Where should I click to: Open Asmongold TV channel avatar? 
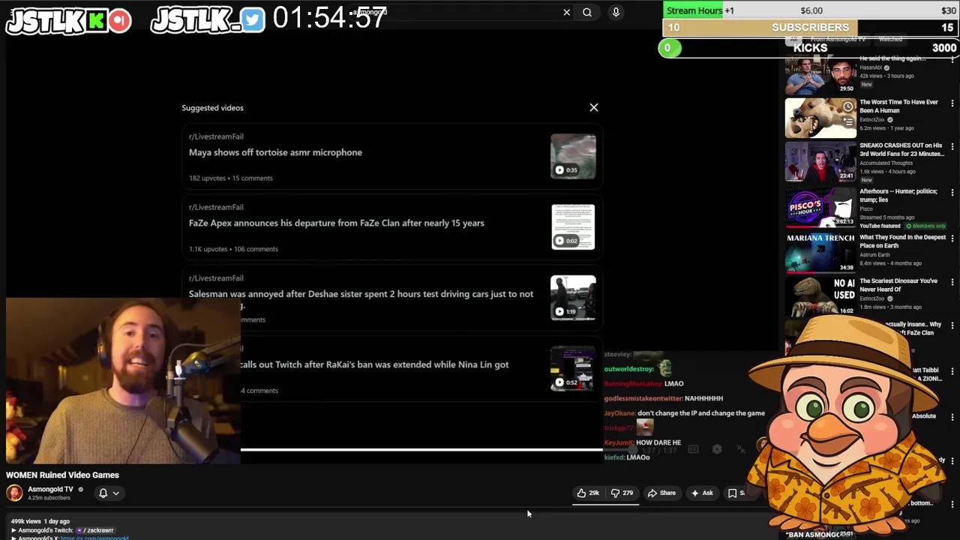tap(14, 493)
